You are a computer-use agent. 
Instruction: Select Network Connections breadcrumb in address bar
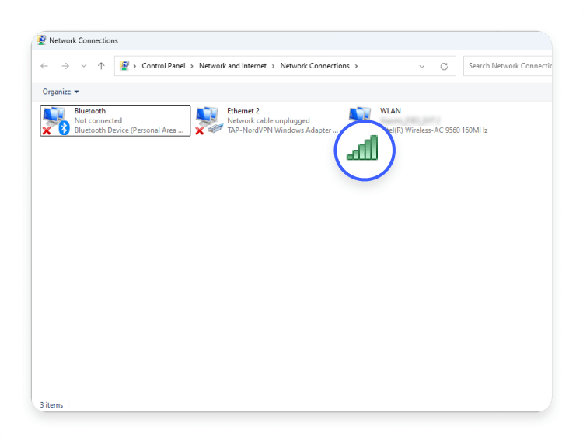coord(315,66)
